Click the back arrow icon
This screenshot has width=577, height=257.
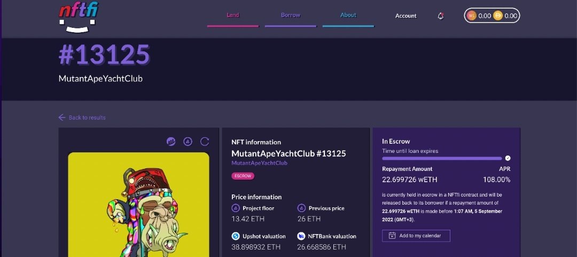62,118
